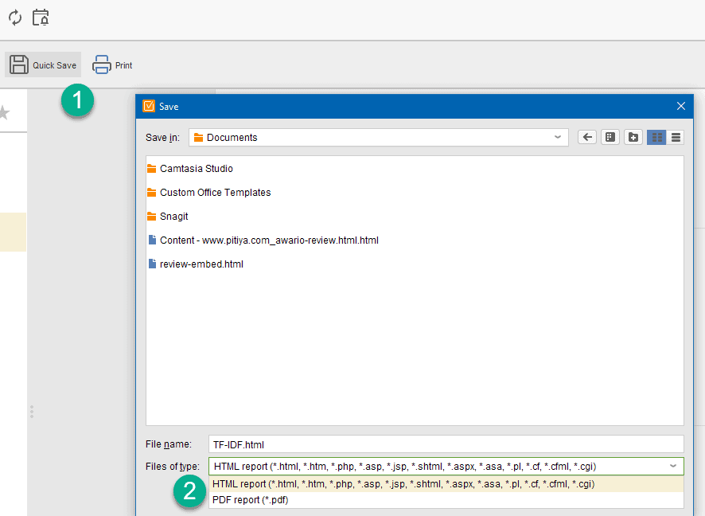Click the Print button
Viewport: 705px width, 516px height.
pos(112,64)
